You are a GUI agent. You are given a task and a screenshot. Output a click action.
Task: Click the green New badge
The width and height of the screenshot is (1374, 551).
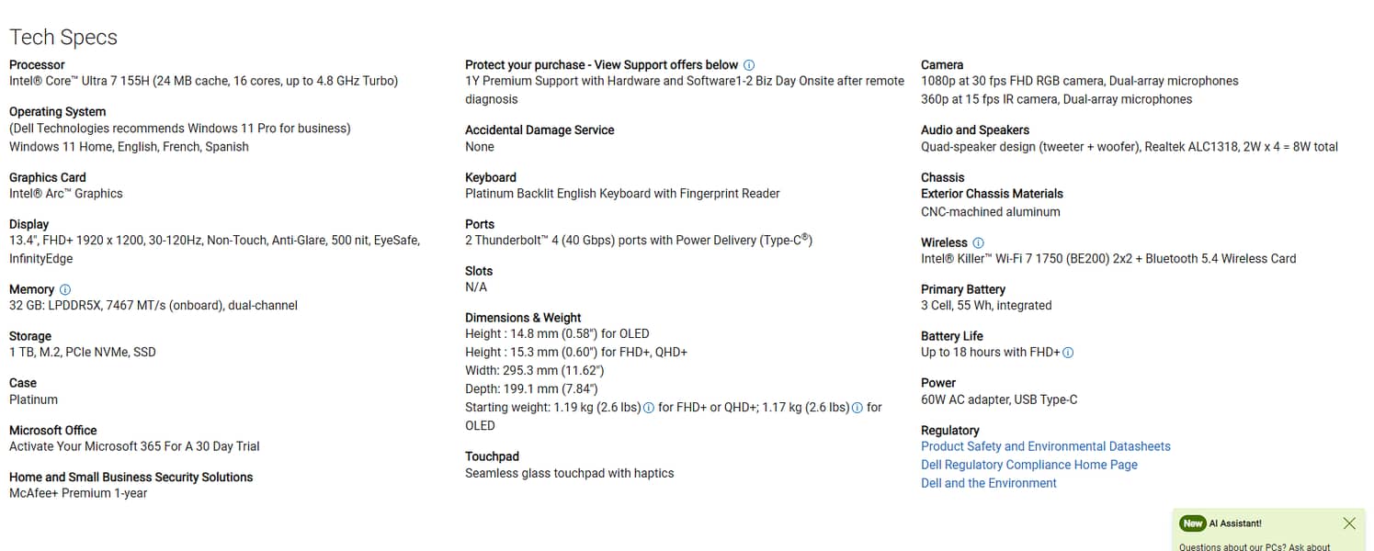(x=1192, y=523)
